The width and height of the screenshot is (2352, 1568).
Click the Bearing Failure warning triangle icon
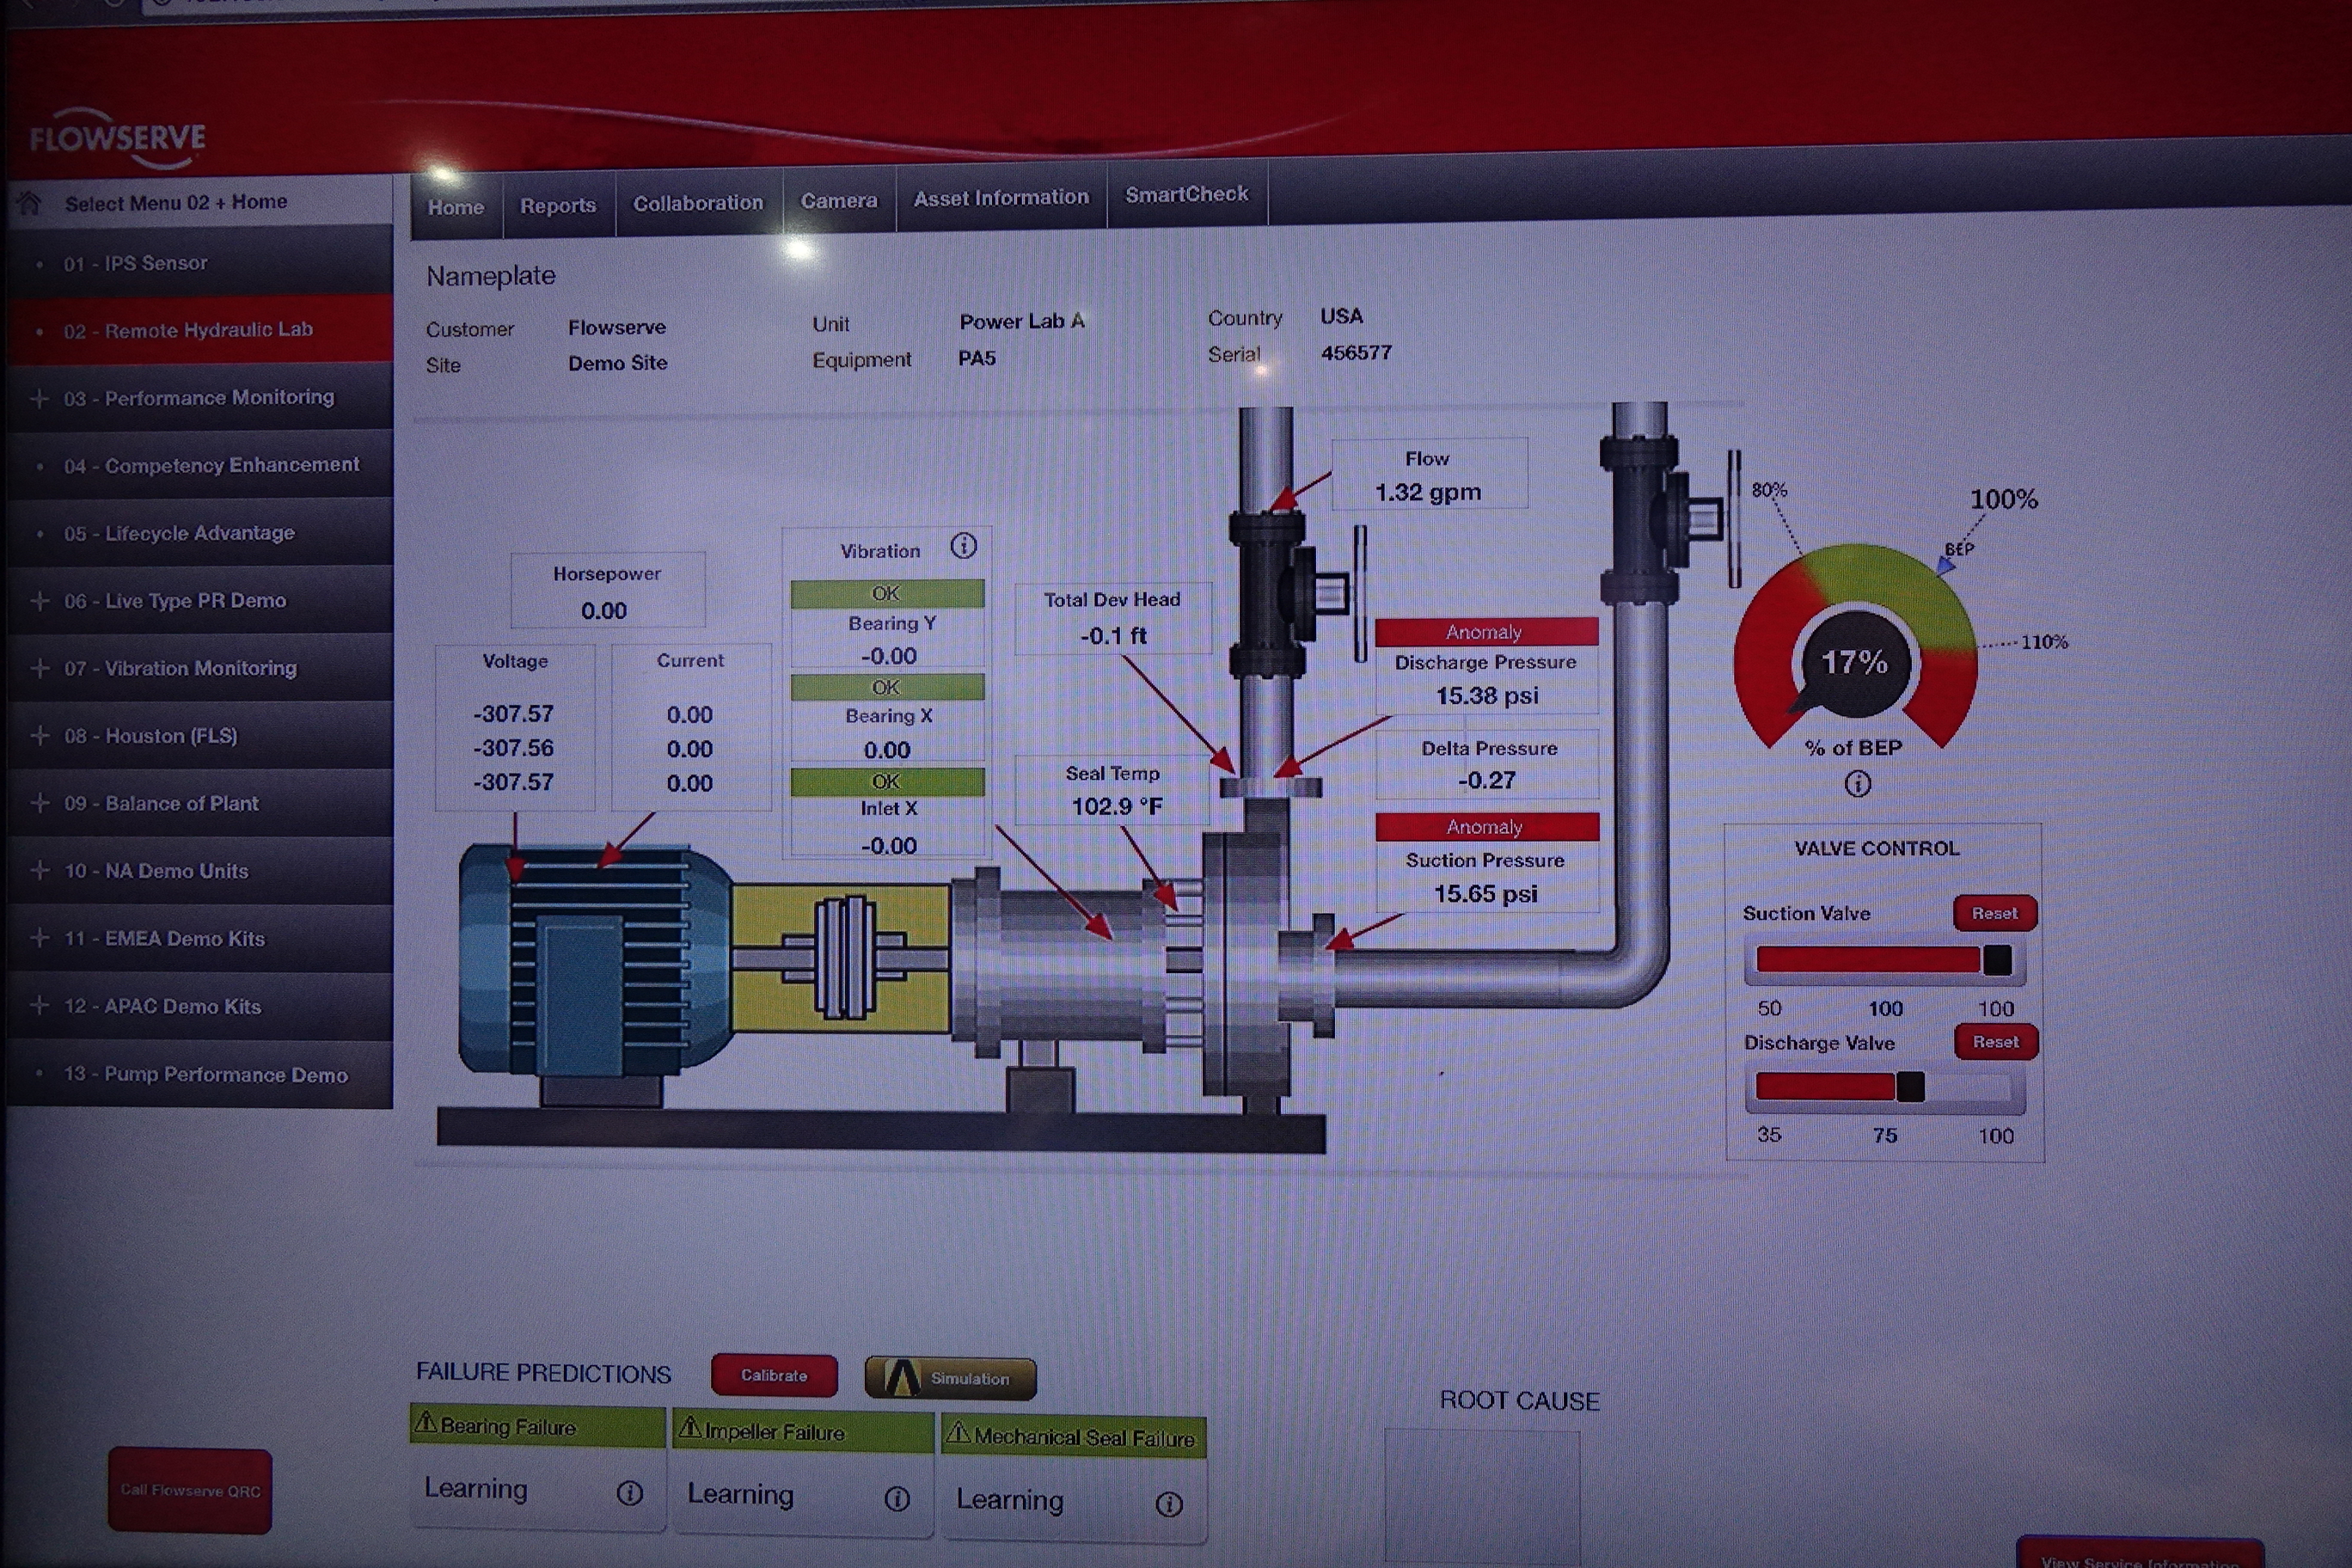coord(426,1422)
